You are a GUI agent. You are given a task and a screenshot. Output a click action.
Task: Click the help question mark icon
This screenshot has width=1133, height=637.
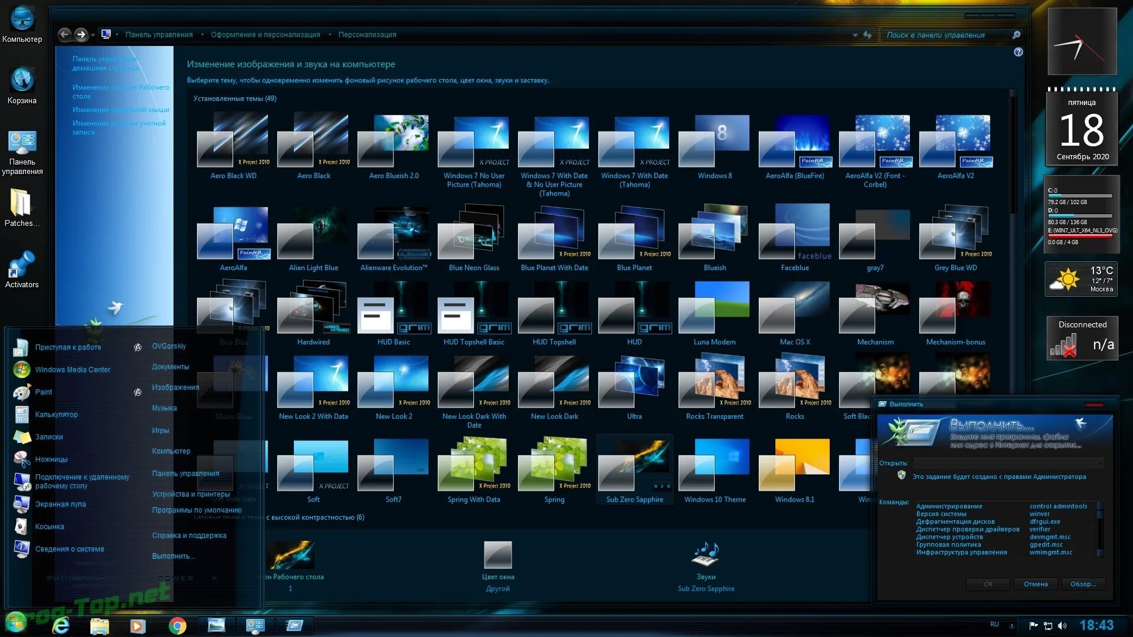coord(1018,52)
